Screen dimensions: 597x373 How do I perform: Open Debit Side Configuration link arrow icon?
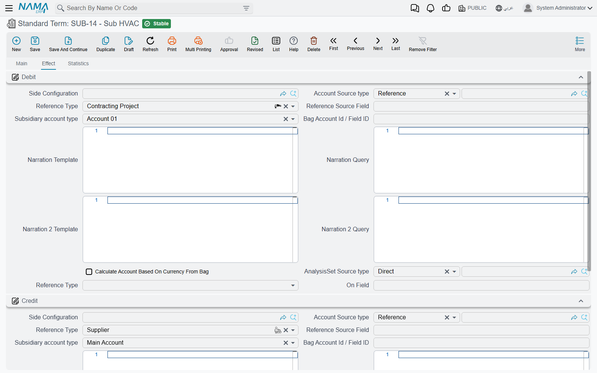[x=283, y=94]
